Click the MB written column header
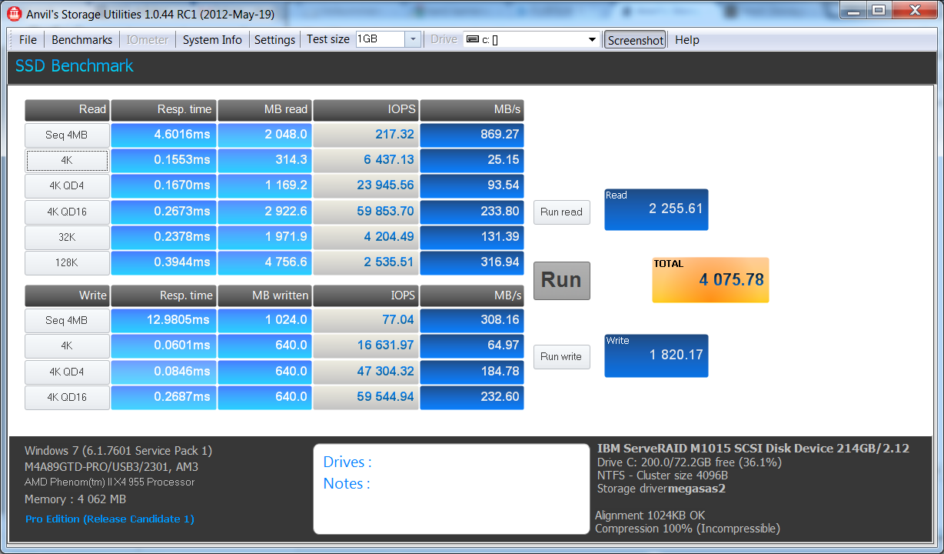The height and width of the screenshot is (554, 944). click(x=264, y=295)
